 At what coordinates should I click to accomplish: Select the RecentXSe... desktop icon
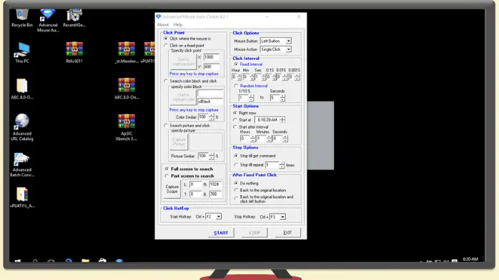[x=74, y=18]
